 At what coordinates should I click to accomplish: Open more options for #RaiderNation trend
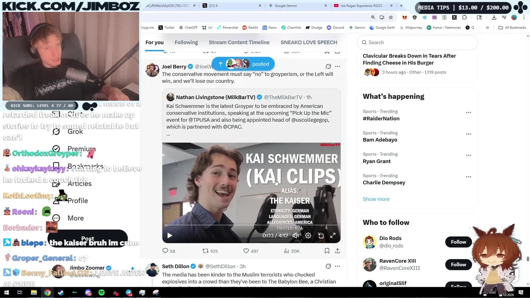pyautogui.click(x=468, y=113)
